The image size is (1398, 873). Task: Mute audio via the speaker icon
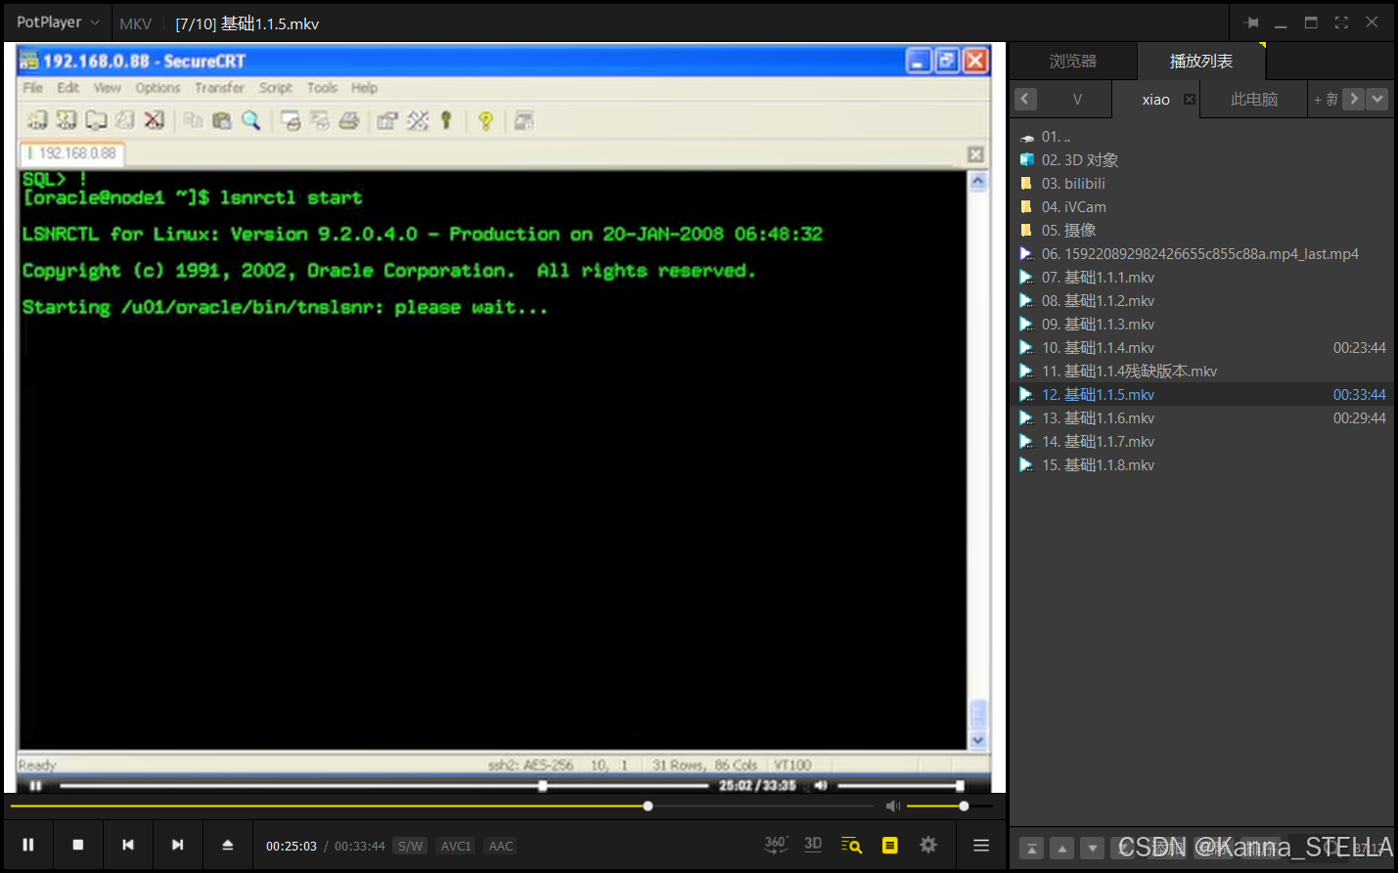(892, 806)
